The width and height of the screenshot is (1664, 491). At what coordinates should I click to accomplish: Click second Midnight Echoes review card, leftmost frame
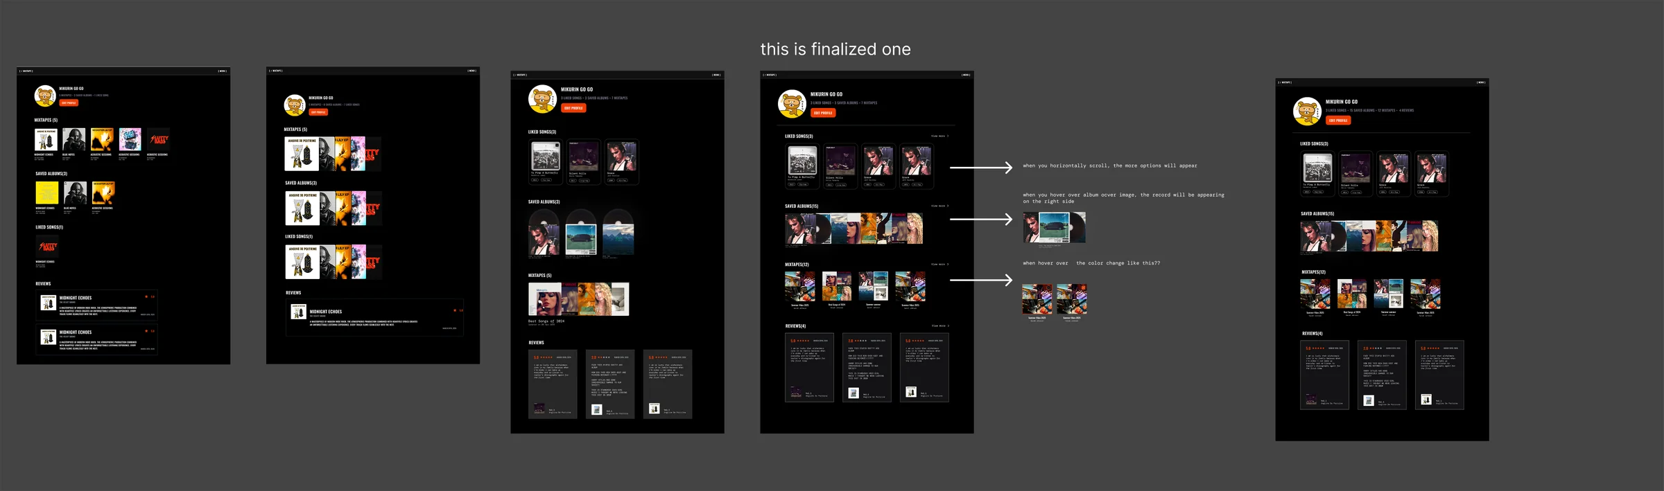(97, 339)
